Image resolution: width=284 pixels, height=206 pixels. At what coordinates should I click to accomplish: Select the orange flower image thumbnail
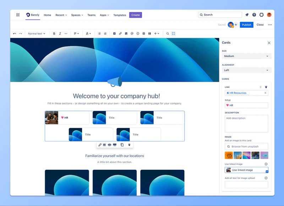[x=229, y=156]
